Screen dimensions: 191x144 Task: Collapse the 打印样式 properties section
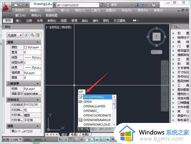(x=38, y=100)
